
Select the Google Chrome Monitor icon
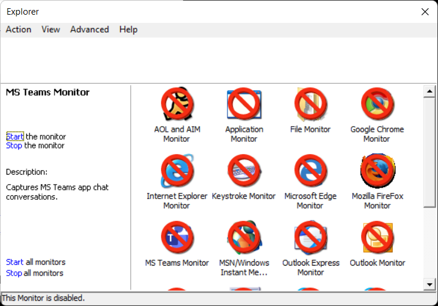coord(377,104)
